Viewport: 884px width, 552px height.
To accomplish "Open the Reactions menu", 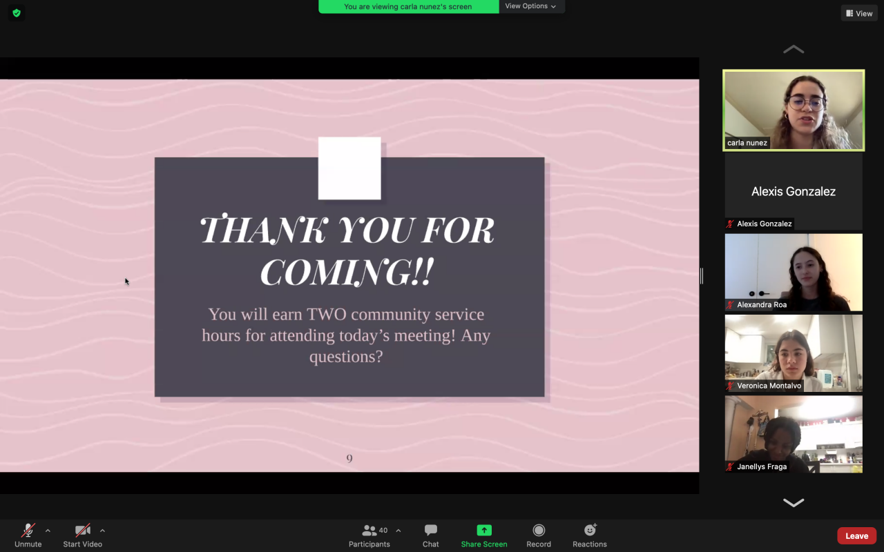I will (590, 535).
